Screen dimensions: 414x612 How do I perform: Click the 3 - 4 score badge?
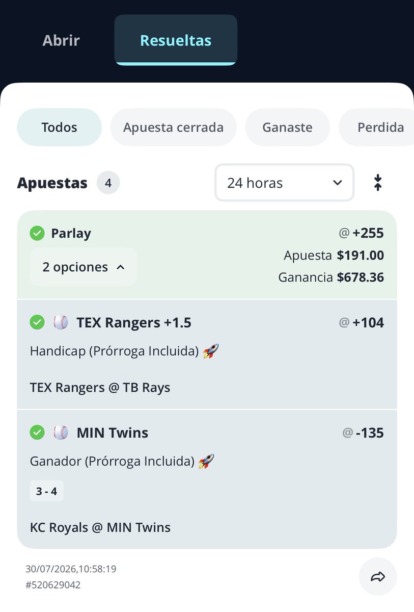pyautogui.click(x=46, y=492)
